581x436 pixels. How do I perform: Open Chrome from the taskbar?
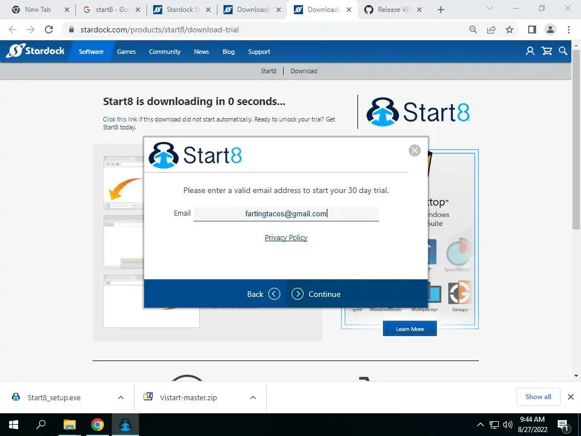pyautogui.click(x=98, y=425)
